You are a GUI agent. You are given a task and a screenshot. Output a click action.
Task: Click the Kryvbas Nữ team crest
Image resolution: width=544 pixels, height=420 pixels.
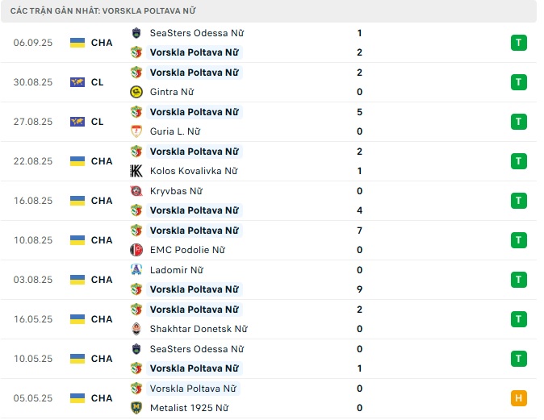coord(136,191)
